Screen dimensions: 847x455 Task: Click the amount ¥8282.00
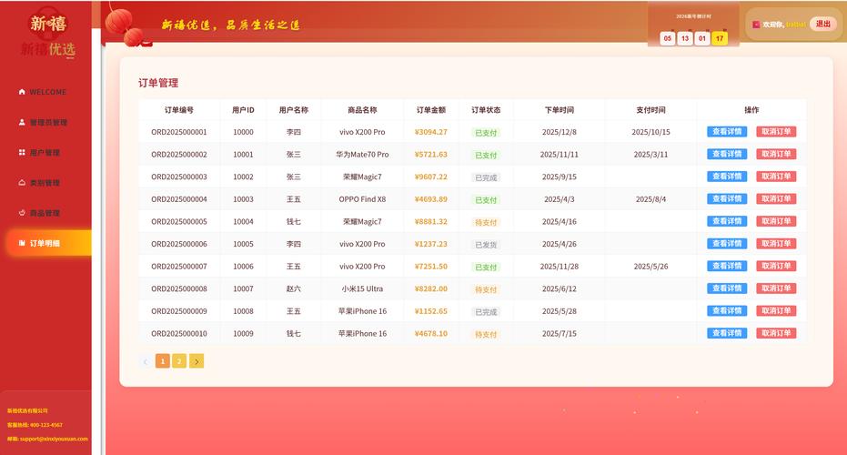click(x=430, y=288)
